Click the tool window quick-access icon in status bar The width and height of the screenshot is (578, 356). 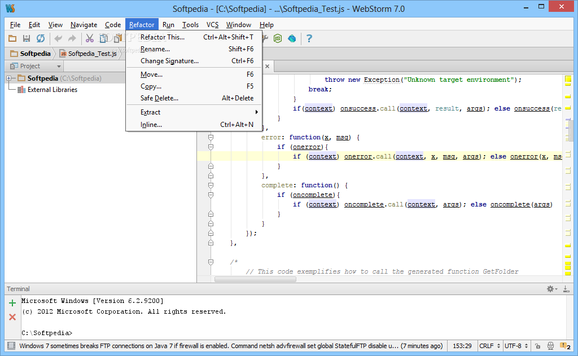point(11,346)
